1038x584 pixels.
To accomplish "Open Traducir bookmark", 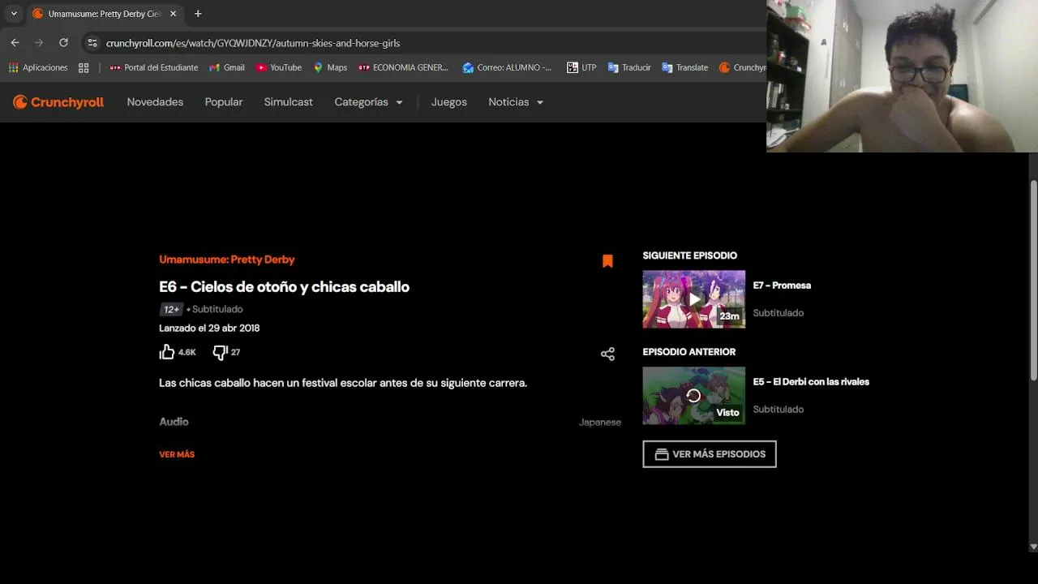I will pyautogui.click(x=629, y=67).
